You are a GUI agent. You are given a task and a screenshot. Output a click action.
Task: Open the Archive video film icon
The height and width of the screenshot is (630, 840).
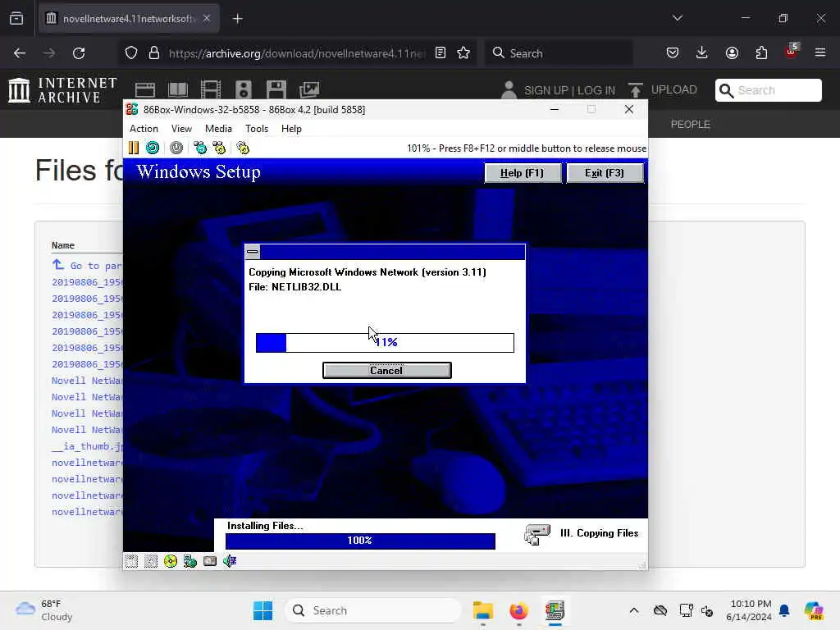coord(211,89)
